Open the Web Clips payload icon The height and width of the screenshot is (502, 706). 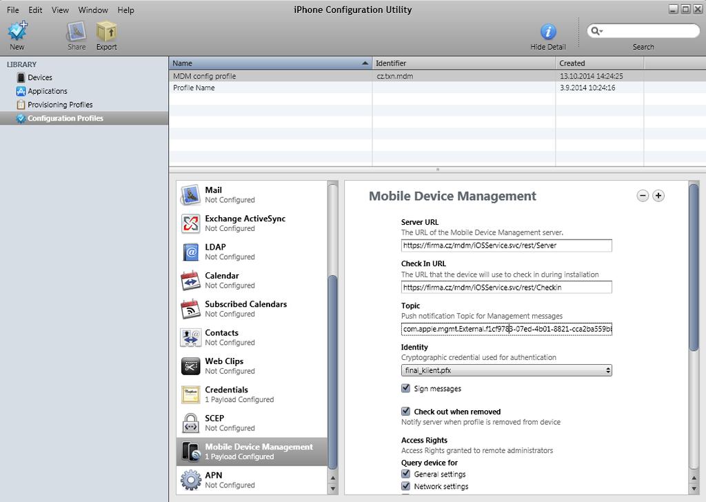(190, 366)
